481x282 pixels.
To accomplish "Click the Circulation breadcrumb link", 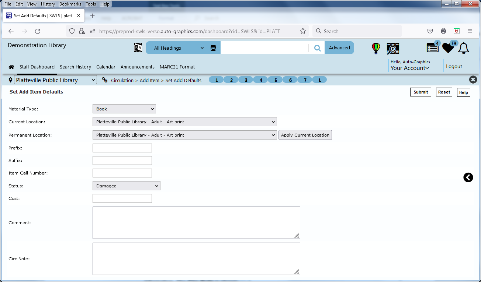I will coord(122,80).
